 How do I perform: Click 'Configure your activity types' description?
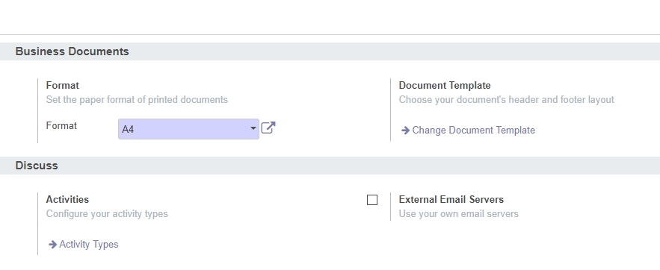point(107,214)
